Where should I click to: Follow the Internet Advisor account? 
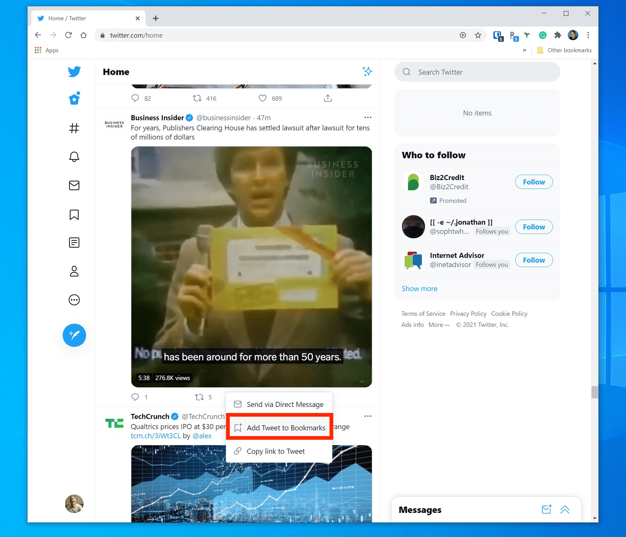[534, 260]
